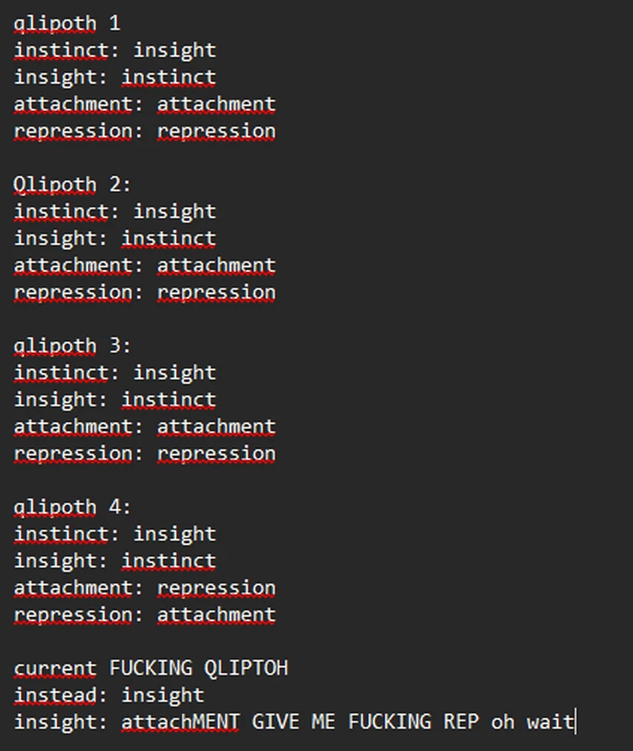Click the 'qlipoth 1' heading
Viewport: 633px width, 751px height.
66,24
